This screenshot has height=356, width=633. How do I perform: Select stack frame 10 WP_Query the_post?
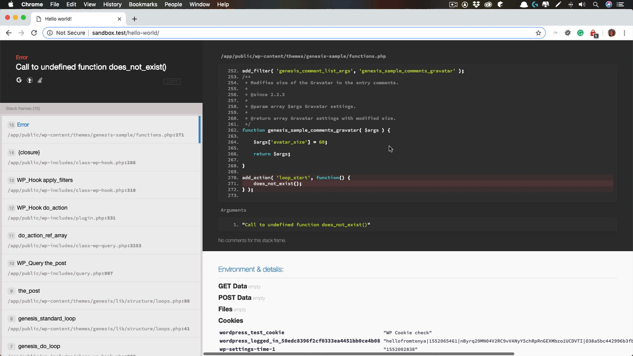(100, 268)
